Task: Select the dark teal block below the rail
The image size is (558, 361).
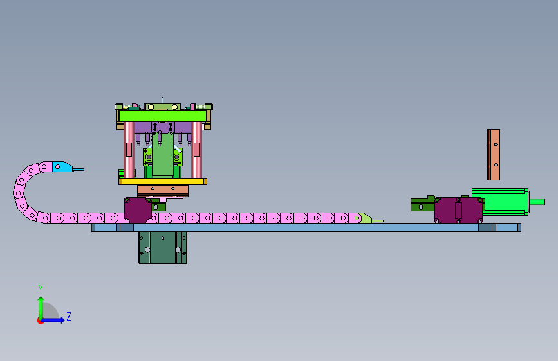Action: [x=163, y=247]
